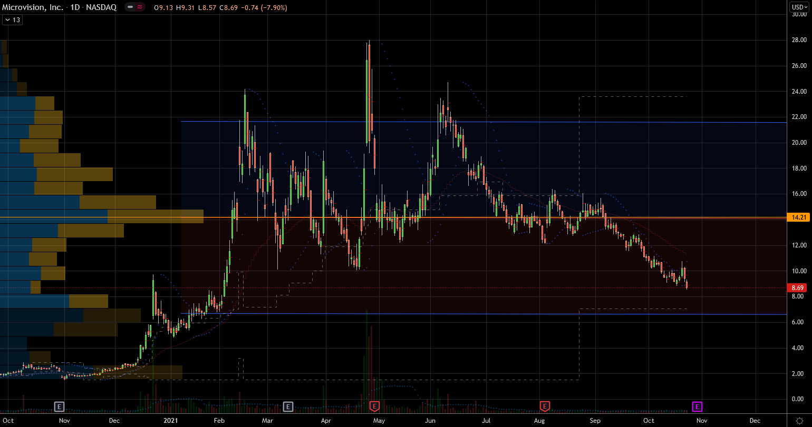Click the 20.00 level on price scale
This screenshot has width=812, height=427.
tap(799, 143)
